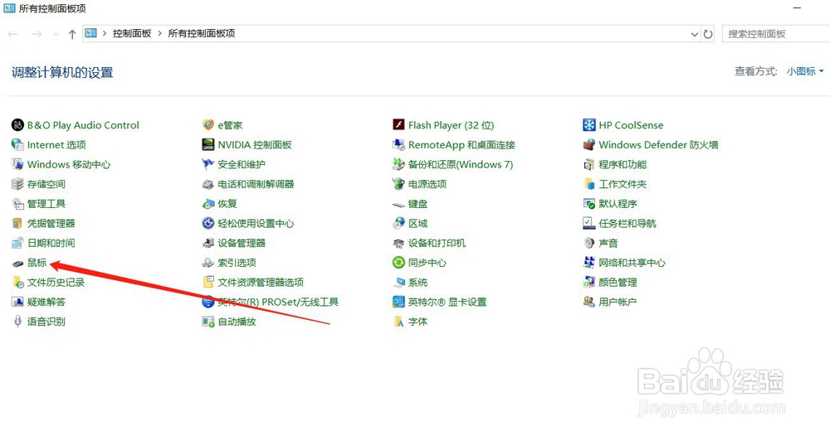Image resolution: width=830 pixels, height=436 pixels.
Task: Click the 疑难解答 icon
Action: pyautogui.click(x=17, y=302)
